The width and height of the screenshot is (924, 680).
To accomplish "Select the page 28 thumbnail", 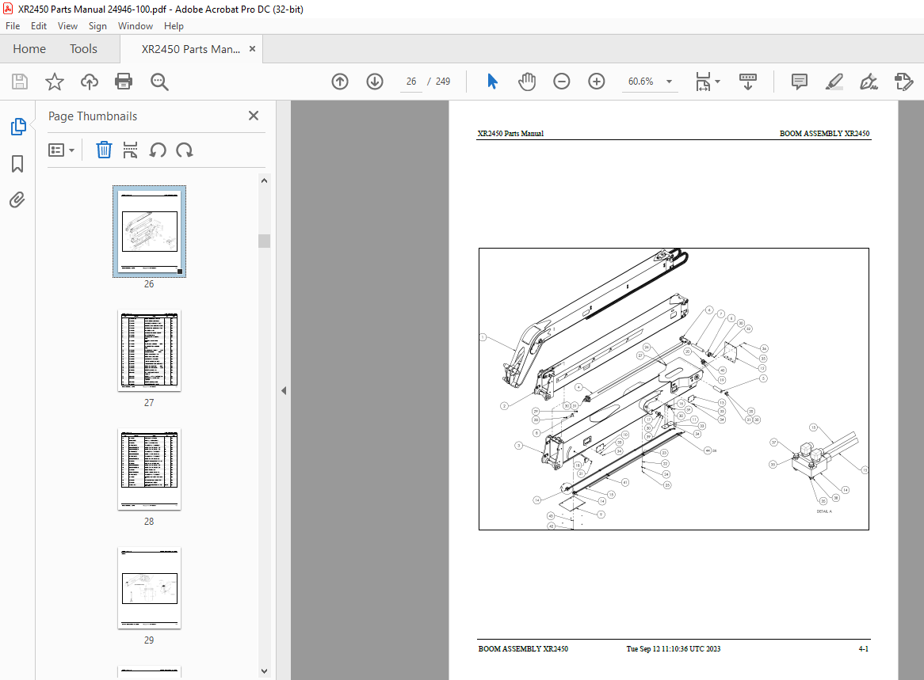I will tap(149, 469).
